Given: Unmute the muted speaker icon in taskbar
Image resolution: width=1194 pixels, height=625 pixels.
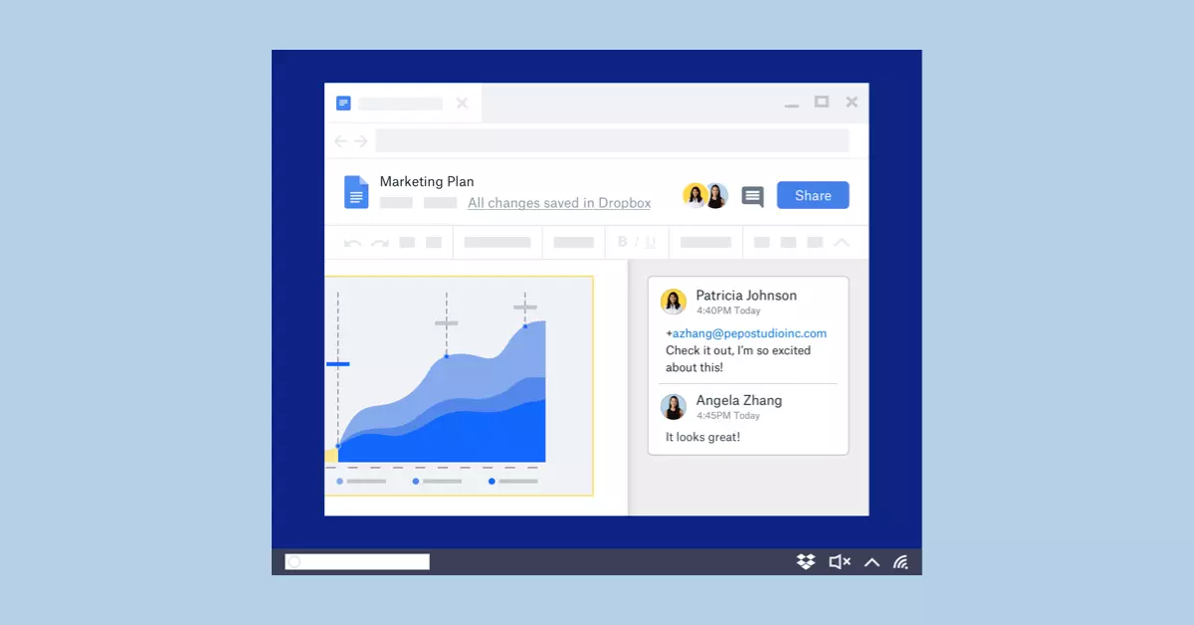Looking at the screenshot, I should point(840,561).
